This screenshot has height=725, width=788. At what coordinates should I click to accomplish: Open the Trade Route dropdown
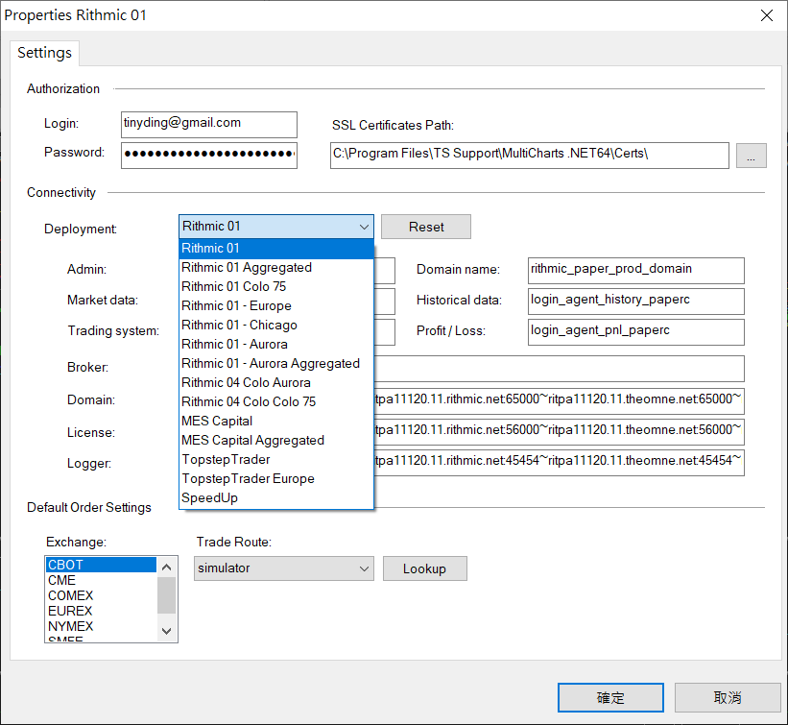point(284,568)
